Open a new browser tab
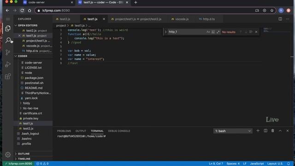This screenshot has width=295, height=166. coord(136,2)
